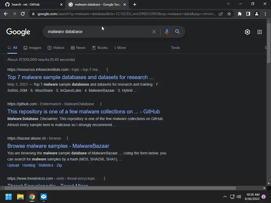The image size is (271, 203).
Task: Open the notification badge showing 2
Action: click(x=264, y=197)
